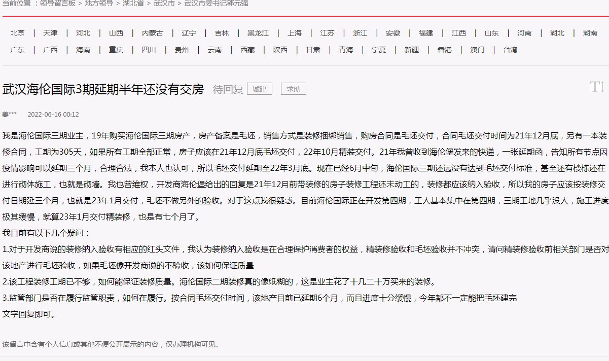609x361 pixels.
Task: Open the 黑龙江 province page
Action: (x=258, y=33)
